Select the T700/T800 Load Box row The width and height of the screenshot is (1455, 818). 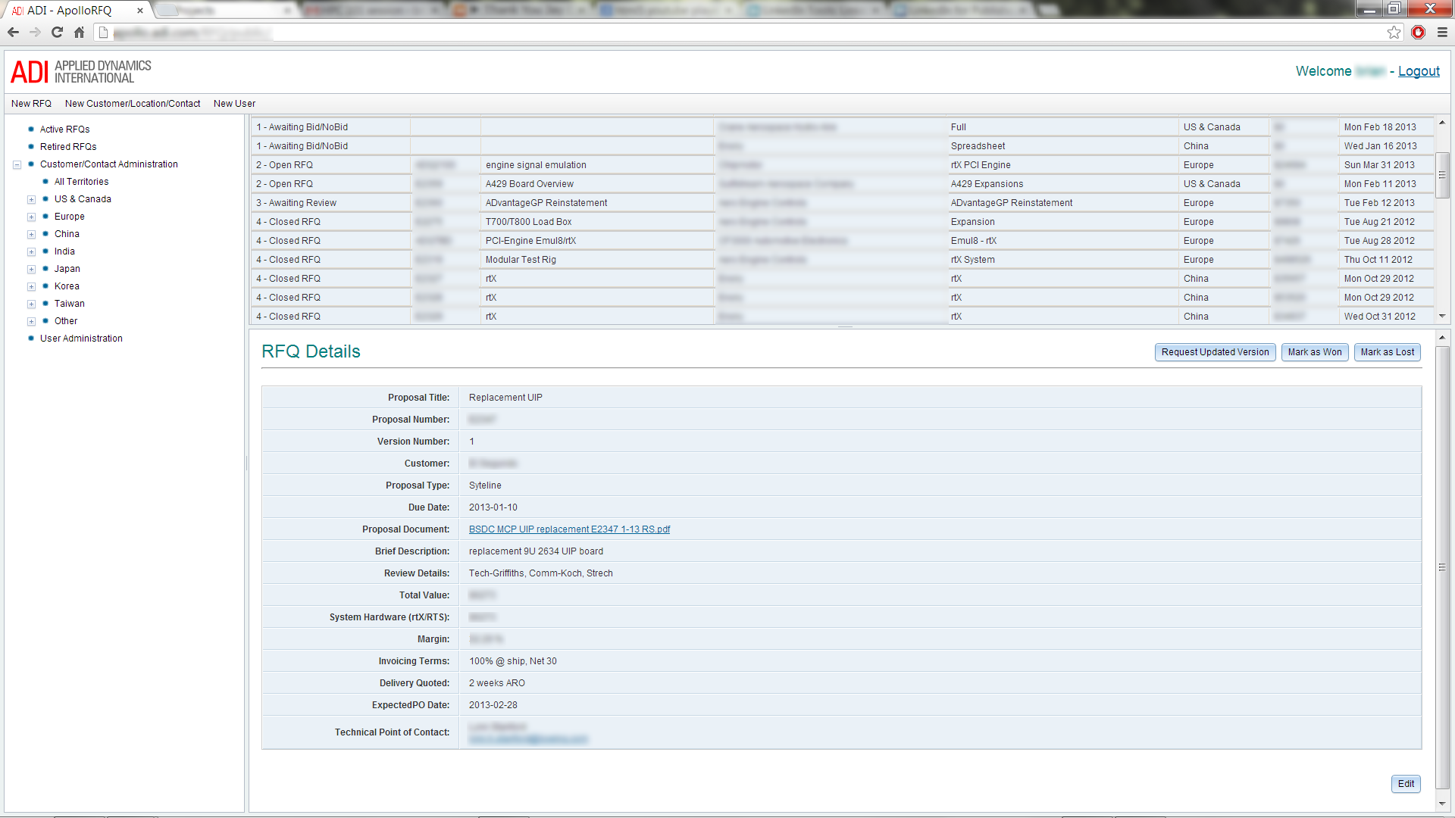(x=841, y=222)
